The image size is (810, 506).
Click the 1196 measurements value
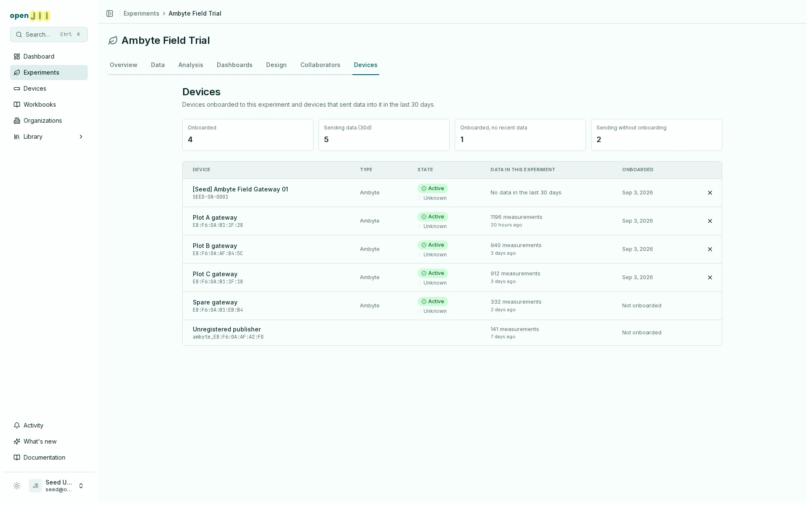(516, 217)
